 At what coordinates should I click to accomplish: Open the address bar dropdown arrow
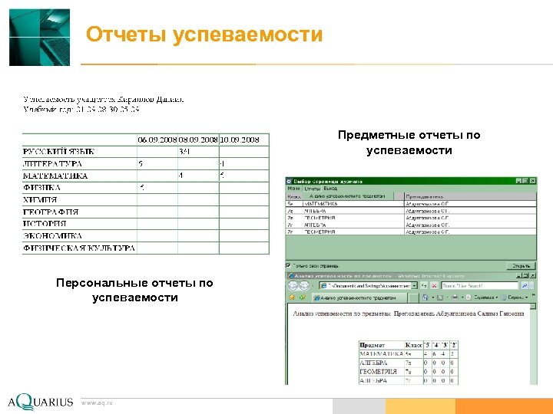415,286
